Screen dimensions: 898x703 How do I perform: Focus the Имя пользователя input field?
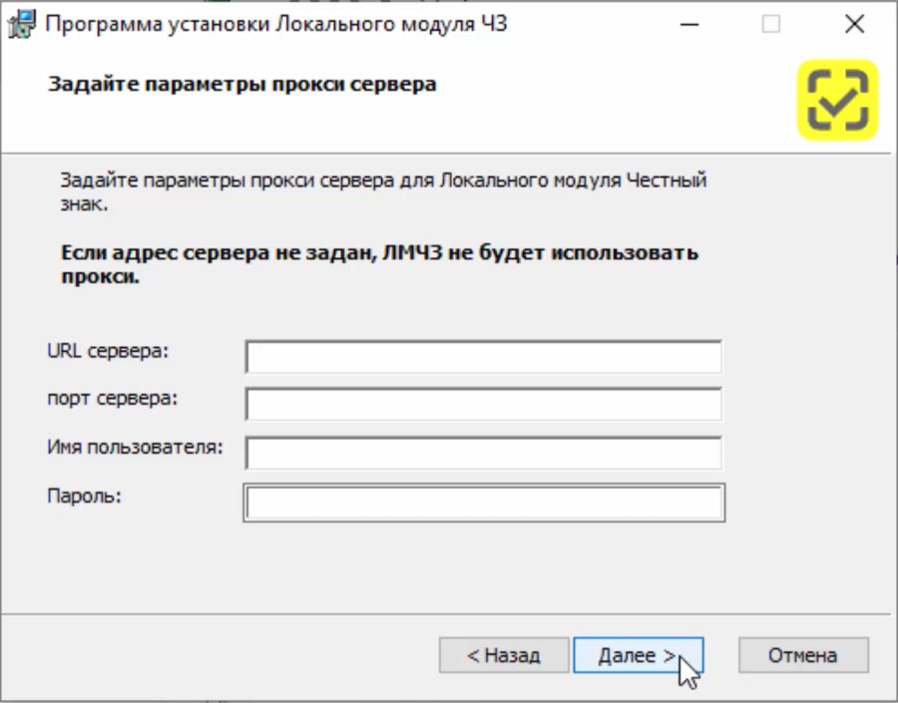(x=484, y=453)
